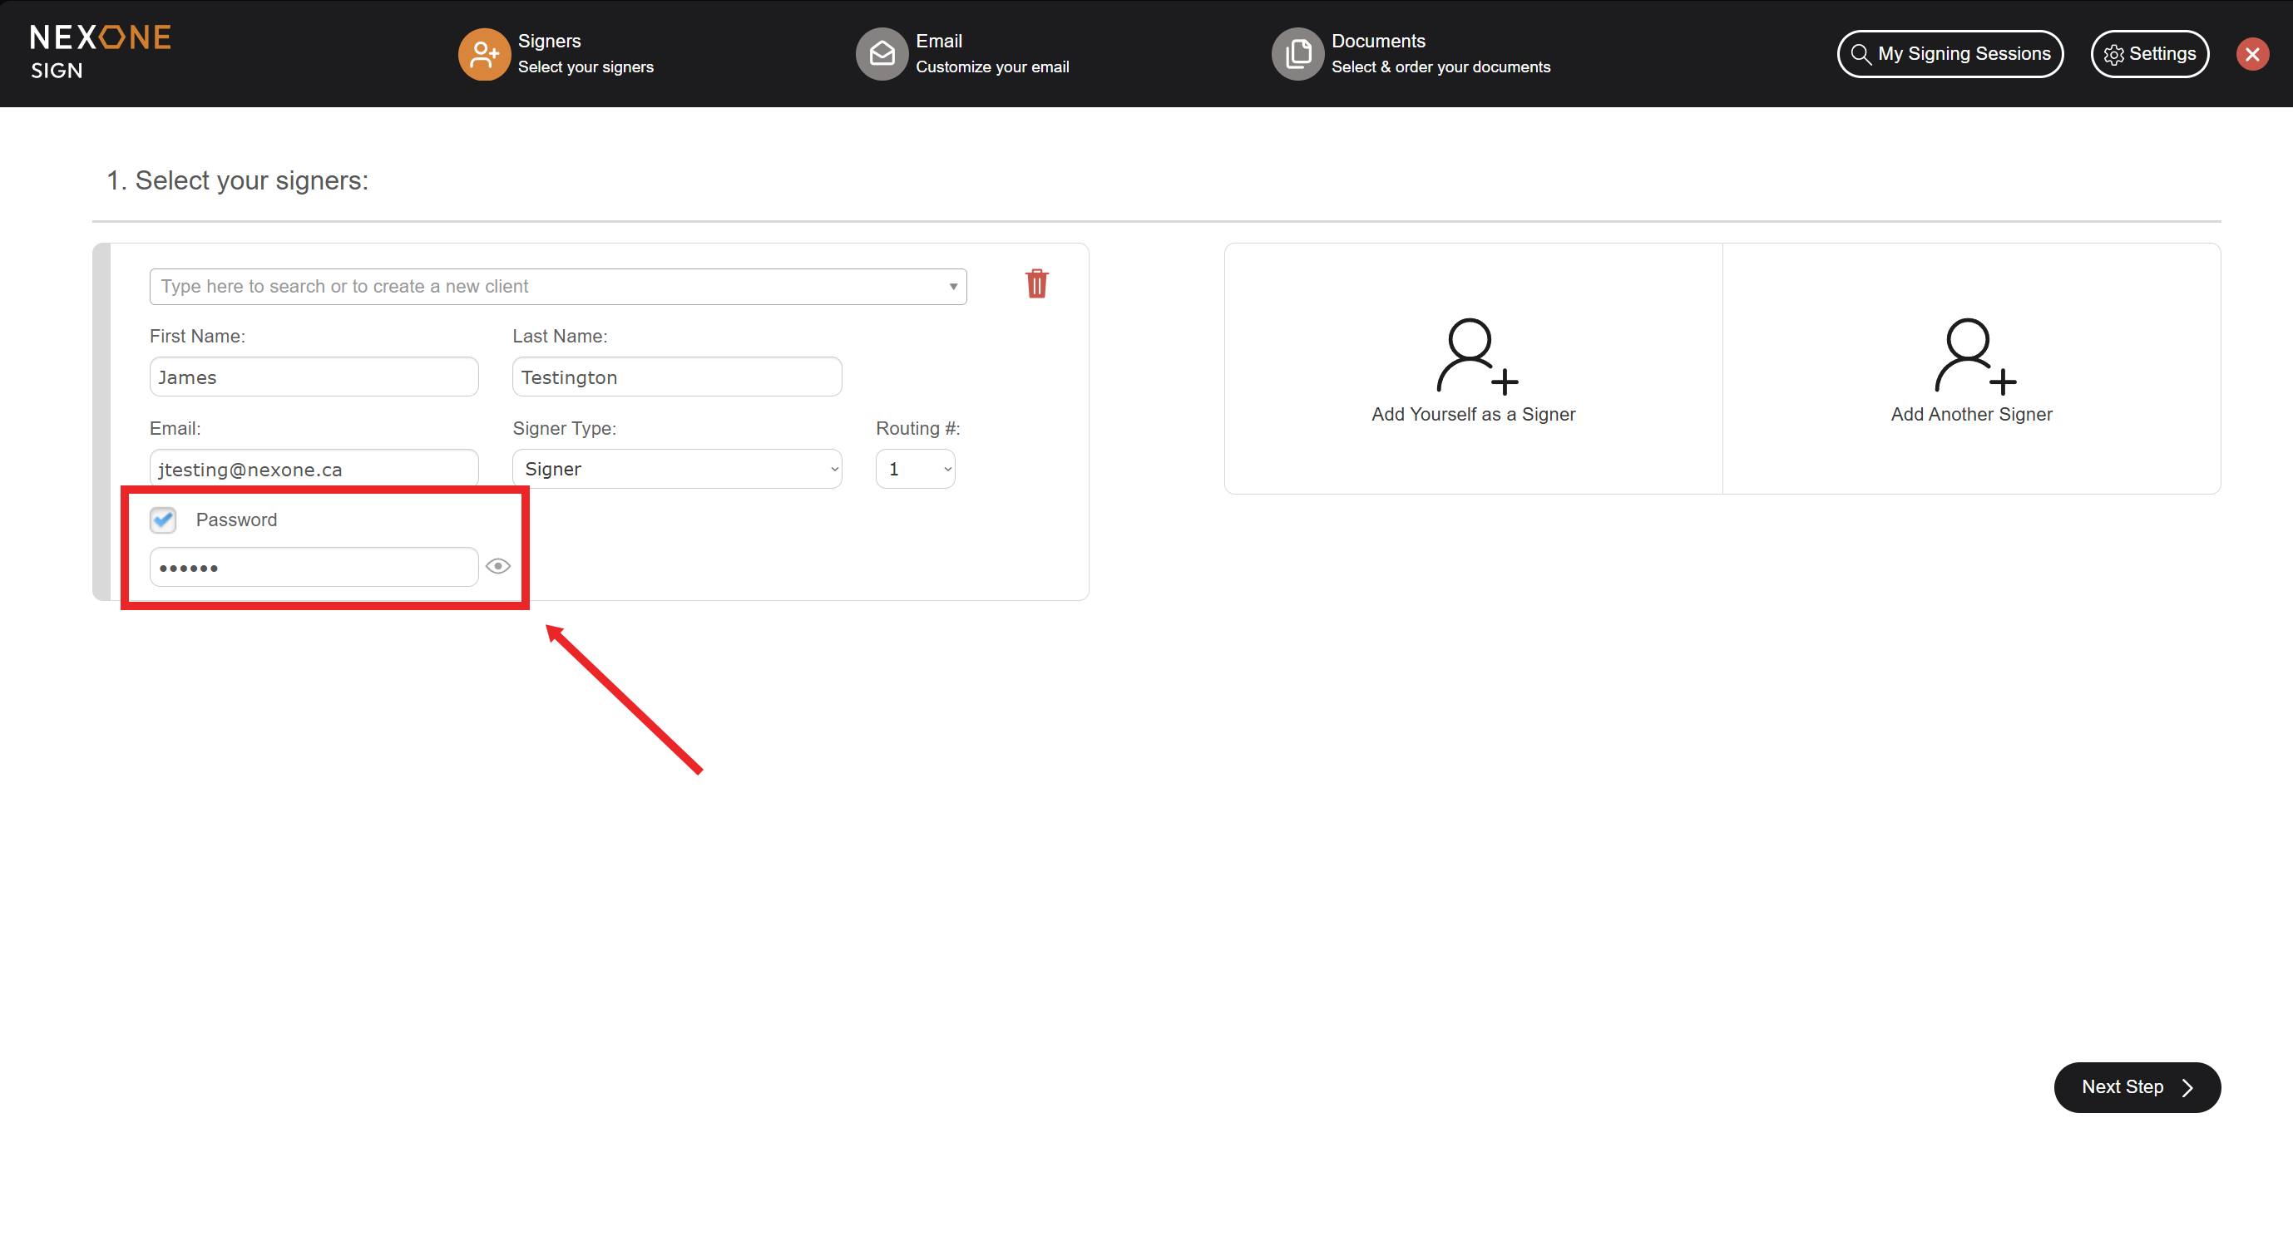
Task: Open the Signer Type dropdown
Action: 676,469
